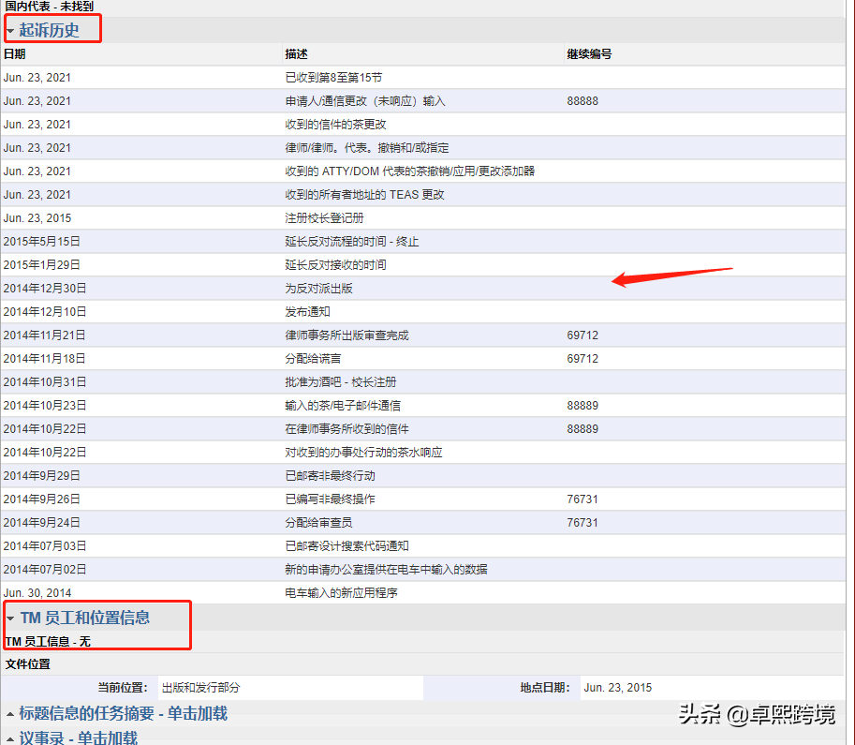The width and height of the screenshot is (855, 745).
Task: Click the 继续编号 column header
Action: tap(589, 54)
